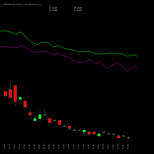Click the 27 Feb date label

pos(24,147)
